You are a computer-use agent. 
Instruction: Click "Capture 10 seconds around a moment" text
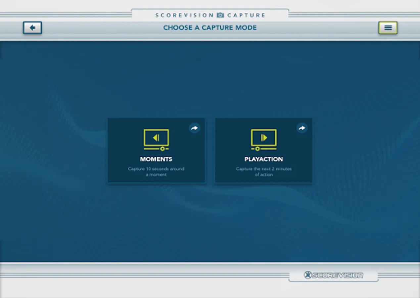click(x=156, y=172)
